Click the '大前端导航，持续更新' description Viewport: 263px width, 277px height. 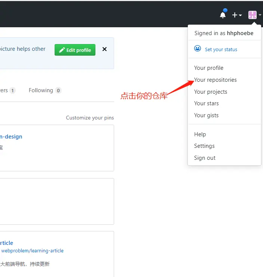pyautogui.click(x=25, y=264)
